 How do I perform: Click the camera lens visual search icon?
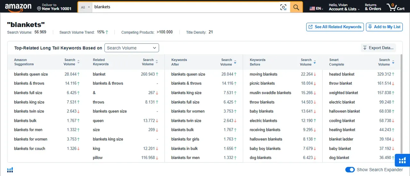pos(283,7)
